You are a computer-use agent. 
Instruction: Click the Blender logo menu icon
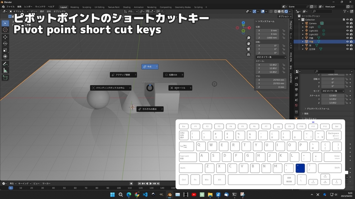(3, 6)
